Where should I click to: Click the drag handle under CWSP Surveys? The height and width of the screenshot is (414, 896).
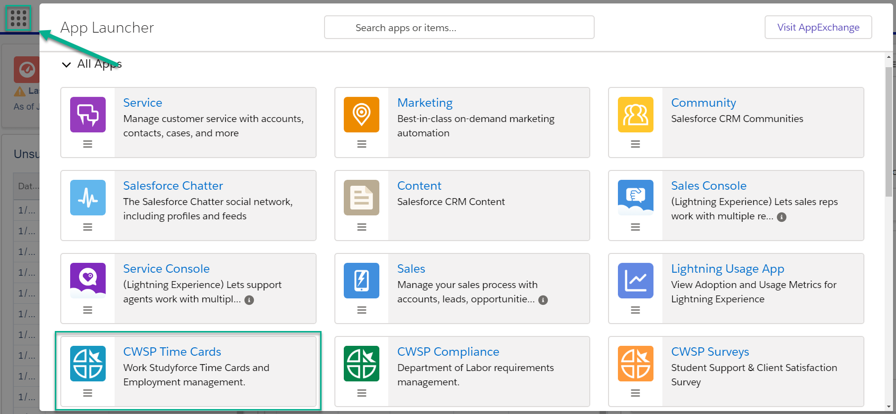click(635, 393)
